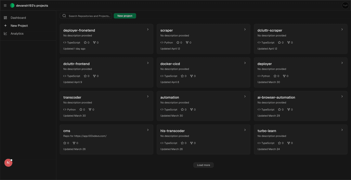
Task: Expand the deployer-fronetend card chevron
Action: 148,29
